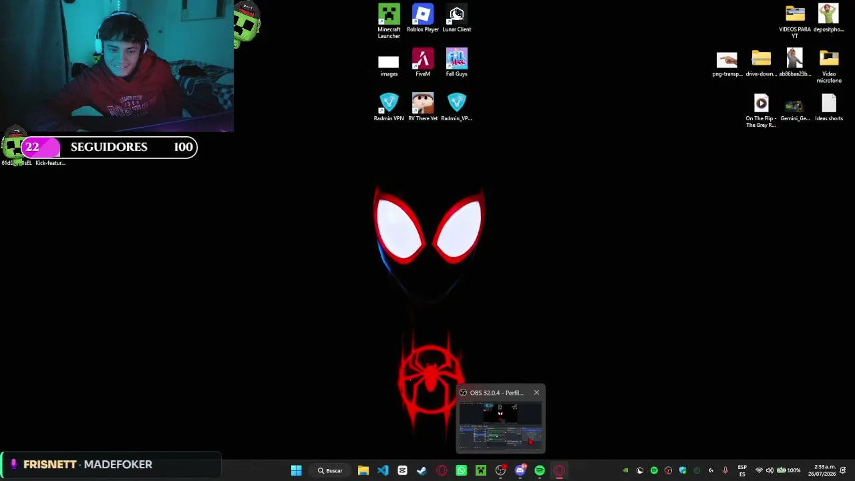Select the 'images' file on the desktop
Screen dimensions: 855x481
[389, 66]
